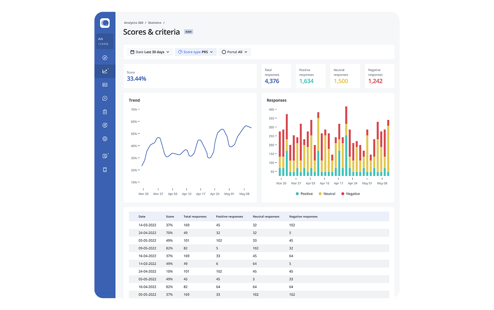Select the mobile device icon at sidebar bottom
Screen dimensions: 494x310
pos(105,169)
